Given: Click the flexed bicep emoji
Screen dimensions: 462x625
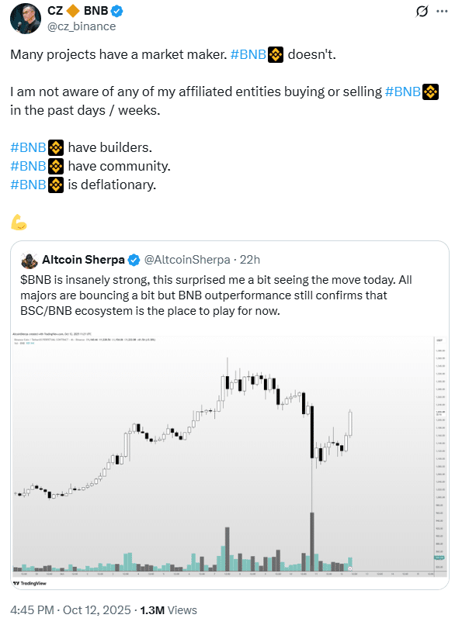Looking at the screenshot, I should (19, 221).
